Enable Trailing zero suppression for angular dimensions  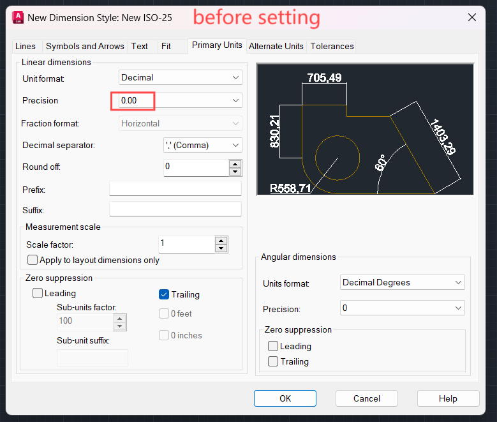click(273, 361)
